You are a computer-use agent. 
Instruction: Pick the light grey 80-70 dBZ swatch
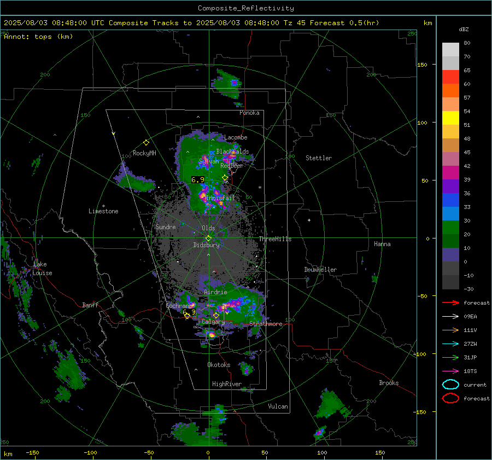450,50
